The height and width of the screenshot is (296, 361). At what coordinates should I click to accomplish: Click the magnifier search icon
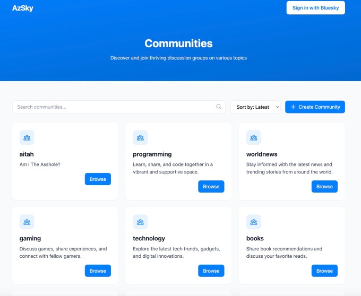[x=219, y=107]
